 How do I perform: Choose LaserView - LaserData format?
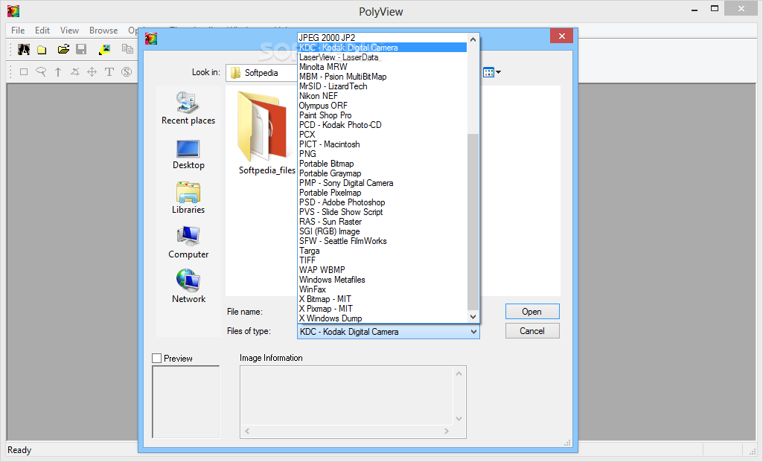coord(382,57)
